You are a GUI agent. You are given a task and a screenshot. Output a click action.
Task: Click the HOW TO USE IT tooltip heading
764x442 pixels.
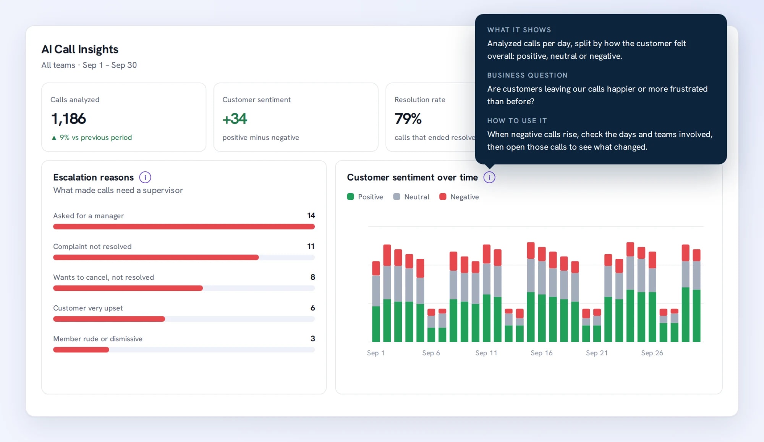[517, 121]
